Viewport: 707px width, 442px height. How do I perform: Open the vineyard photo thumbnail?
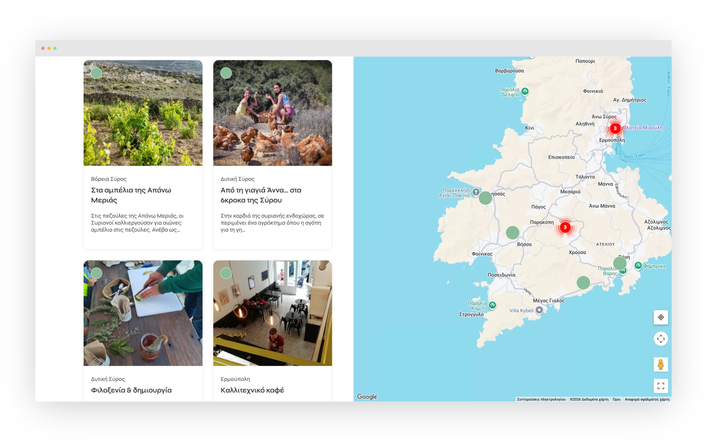coord(143,113)
